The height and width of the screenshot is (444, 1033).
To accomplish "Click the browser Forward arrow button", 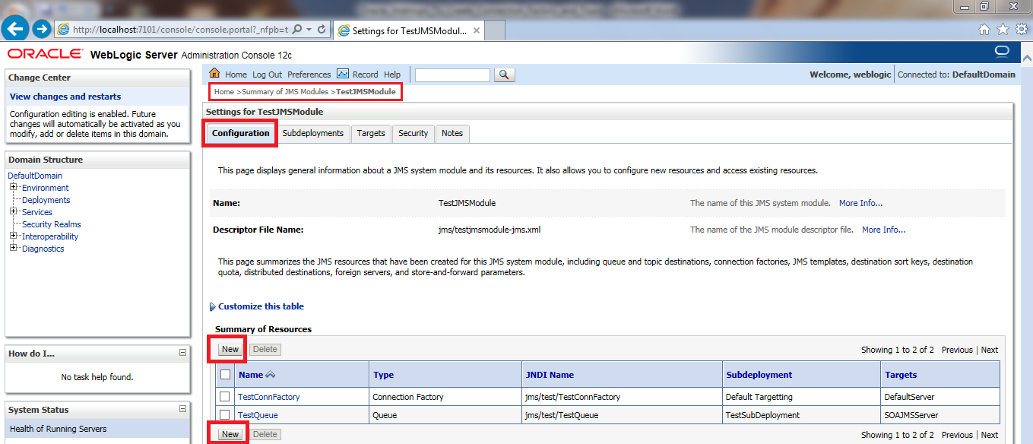I will [x=42, y=30].
